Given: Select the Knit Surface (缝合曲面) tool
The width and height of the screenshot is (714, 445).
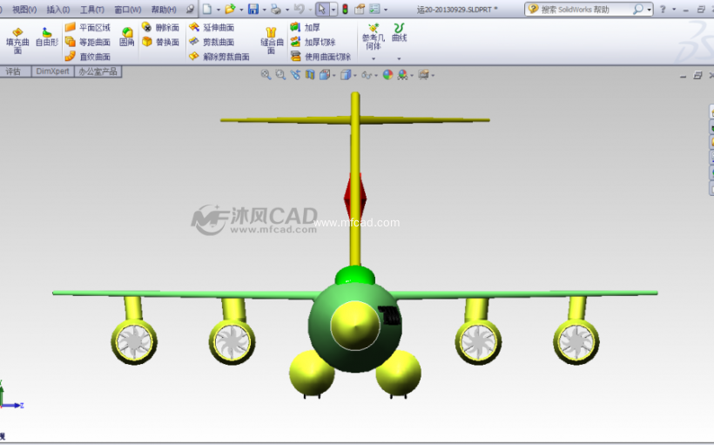Looking at the screenshot, I should [x=272, y=41].
